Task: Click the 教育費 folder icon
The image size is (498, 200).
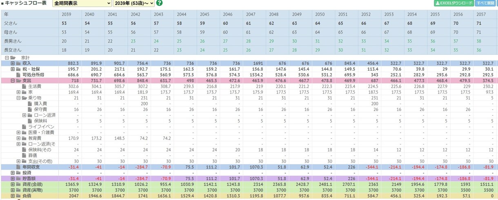Action: [x=24, y=138]
